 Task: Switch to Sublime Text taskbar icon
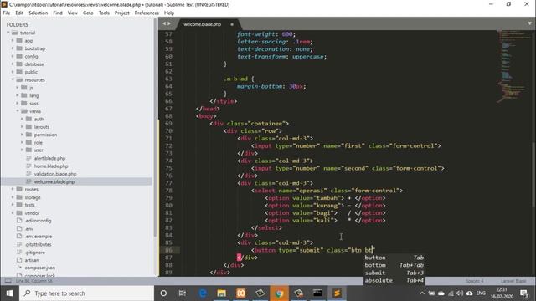point(337,293)
